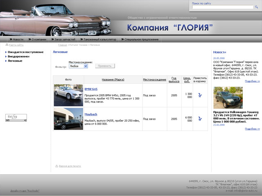The height and width of the screenshot is (196, 262).
Task: Add Maybach to the cart
Action: pos(200,119)
